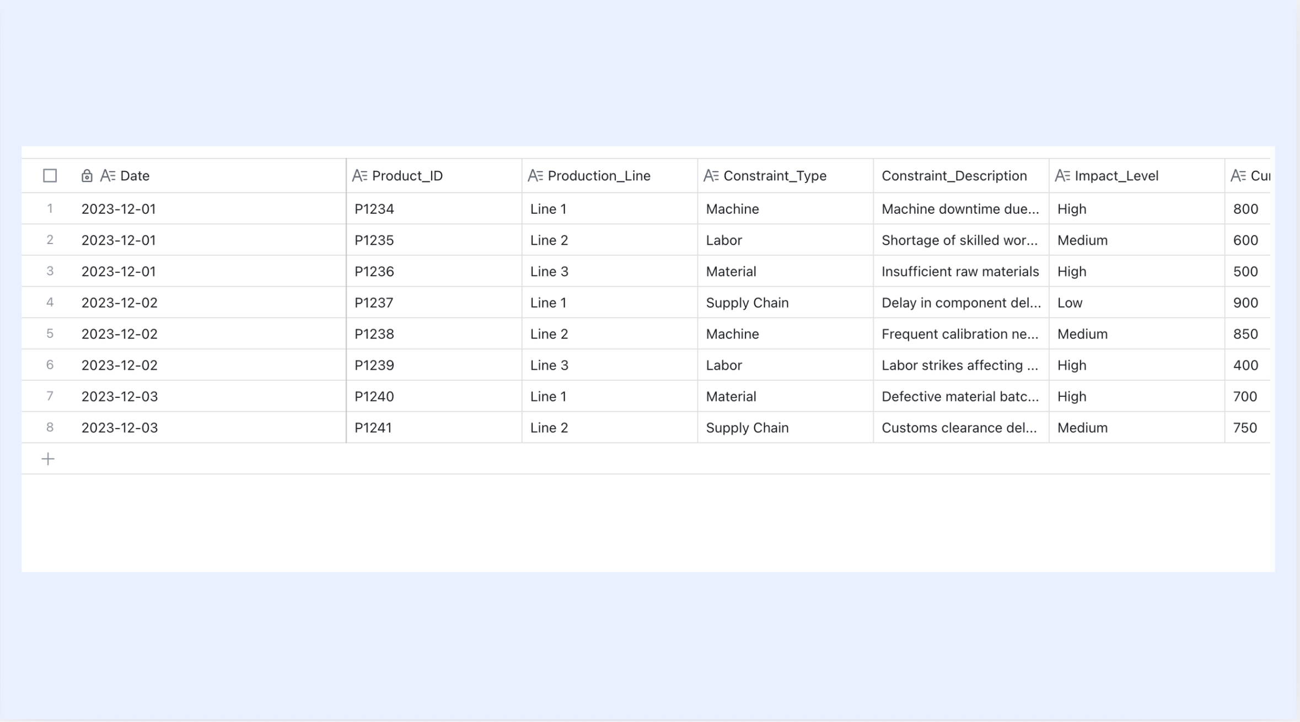The height and width of the screenshot is (722, 1300).
Task: Click the text-type icon of Date column
Action: point(108,176)
